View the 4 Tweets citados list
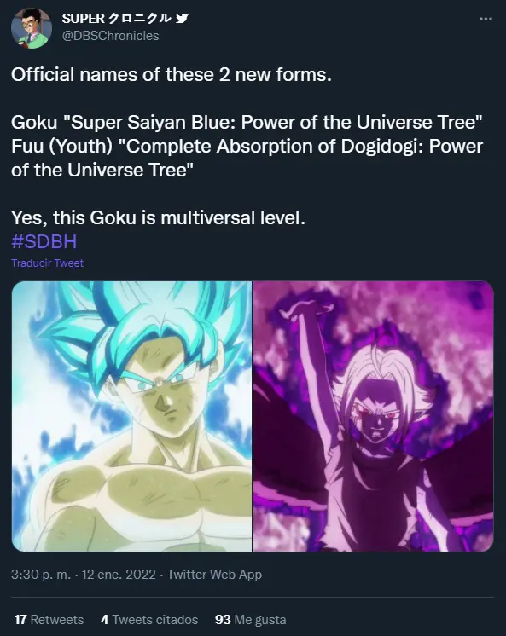This screenshot has width=506, height=636. (149, 619)
